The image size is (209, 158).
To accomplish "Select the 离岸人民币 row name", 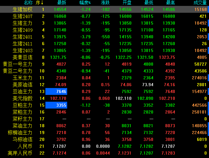I will (x=20, y=153).
